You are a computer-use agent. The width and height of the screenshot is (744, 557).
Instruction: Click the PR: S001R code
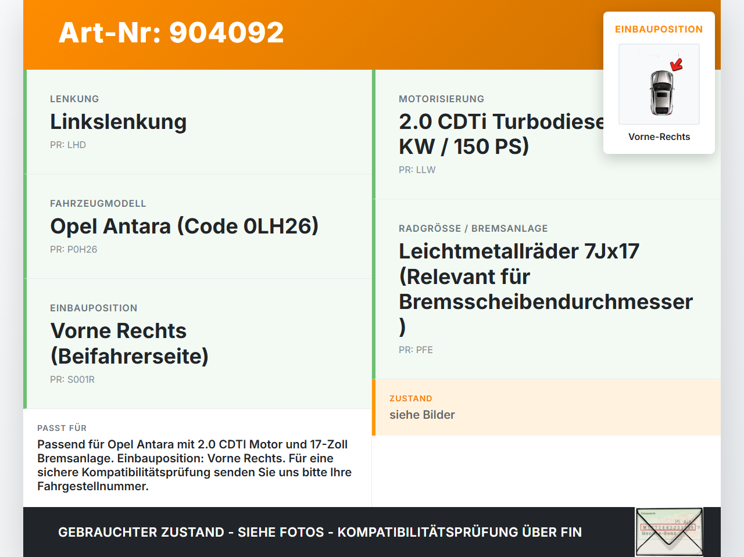[x=73, y=379]
